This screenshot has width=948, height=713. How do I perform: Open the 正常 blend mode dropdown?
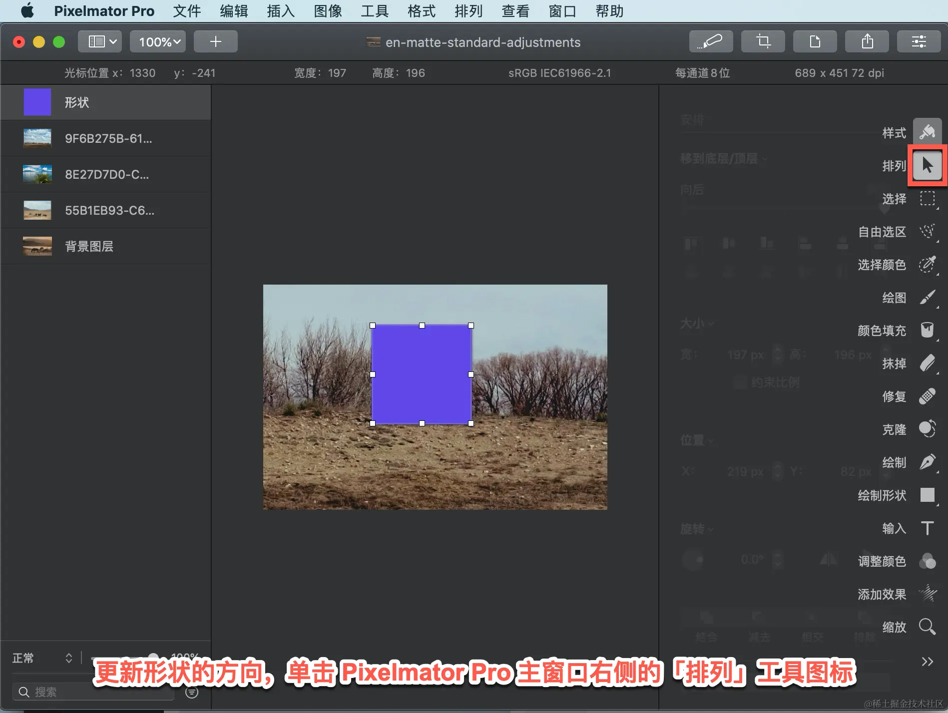click(x=42, y=658)
